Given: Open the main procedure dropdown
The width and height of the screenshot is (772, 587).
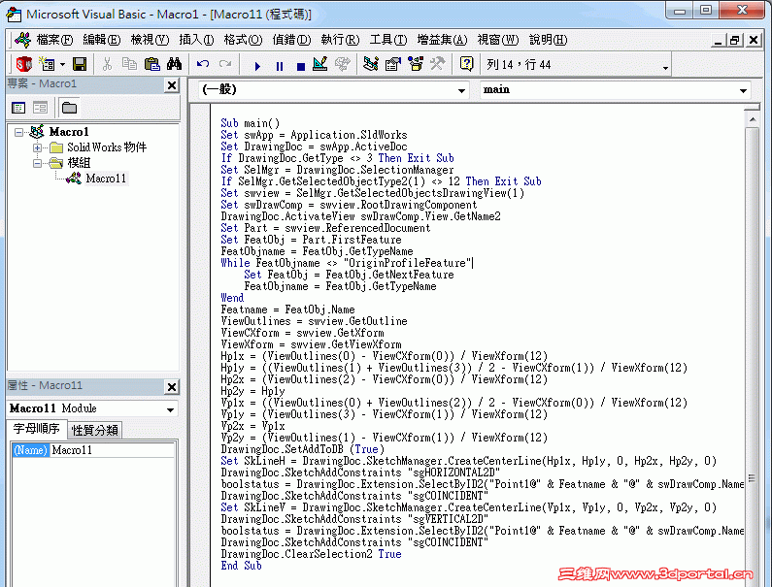Looking at the screenshot, I should (x=743, y=90).
